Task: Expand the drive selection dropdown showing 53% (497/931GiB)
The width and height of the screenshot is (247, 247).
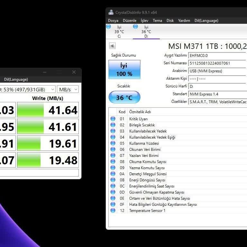Action: point(27,89)
